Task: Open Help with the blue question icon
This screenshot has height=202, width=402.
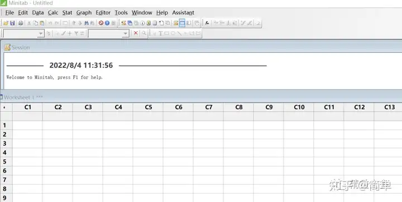Action: 107,23
